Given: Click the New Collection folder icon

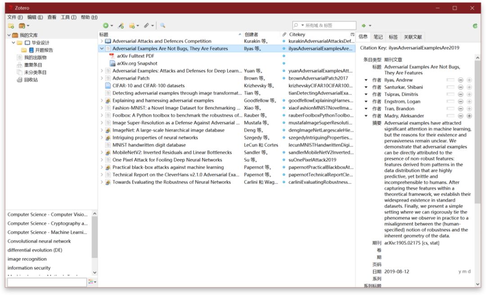Looking at the screenshot, I should (x=11, y=26).
